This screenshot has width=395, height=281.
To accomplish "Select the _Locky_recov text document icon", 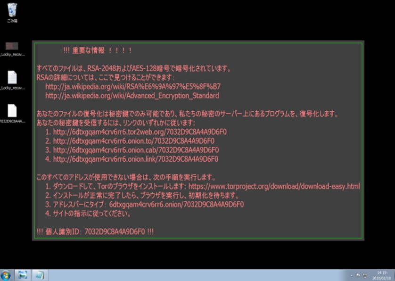I will point(12,80).
